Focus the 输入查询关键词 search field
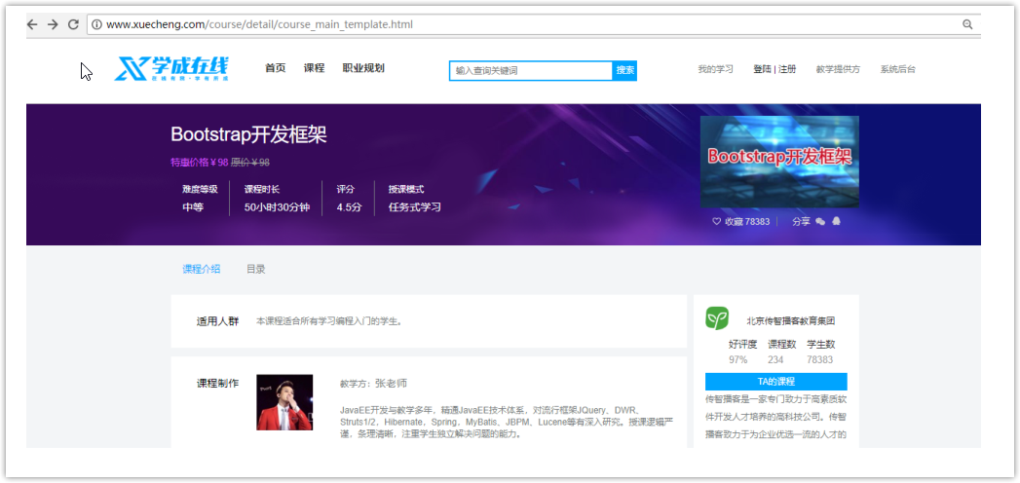This screenshot has width=1020, height=483. [x=531, y=71]
